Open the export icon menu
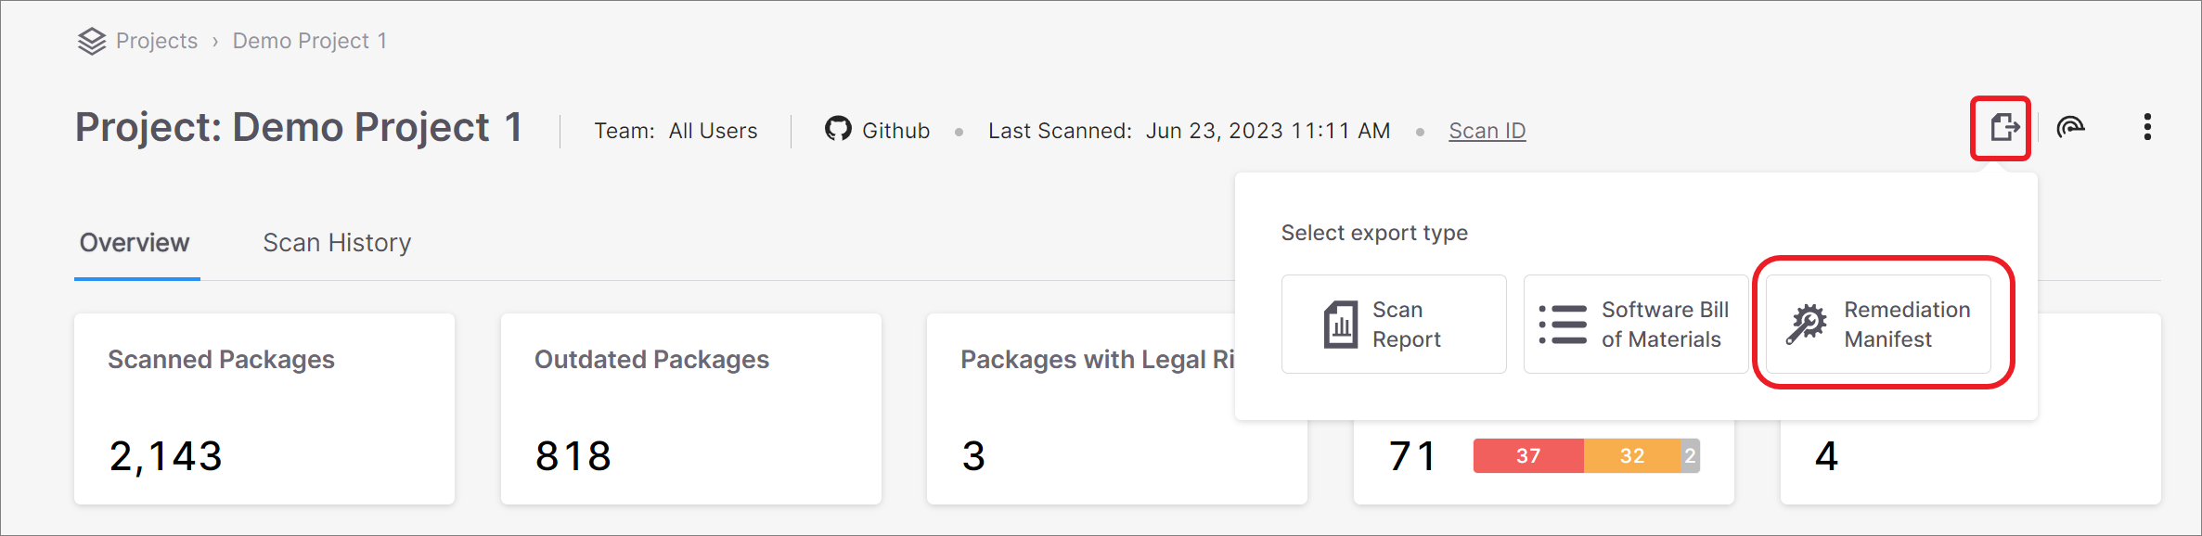 coord(2003,128)
